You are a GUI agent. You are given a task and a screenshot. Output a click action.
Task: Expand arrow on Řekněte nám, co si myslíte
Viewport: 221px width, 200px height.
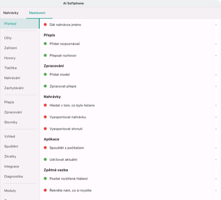click(x=216, y=191)
